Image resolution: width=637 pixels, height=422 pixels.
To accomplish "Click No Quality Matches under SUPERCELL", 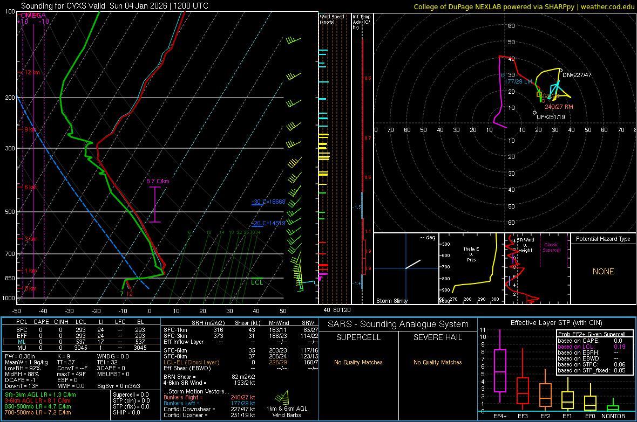I will click(358, 362).
